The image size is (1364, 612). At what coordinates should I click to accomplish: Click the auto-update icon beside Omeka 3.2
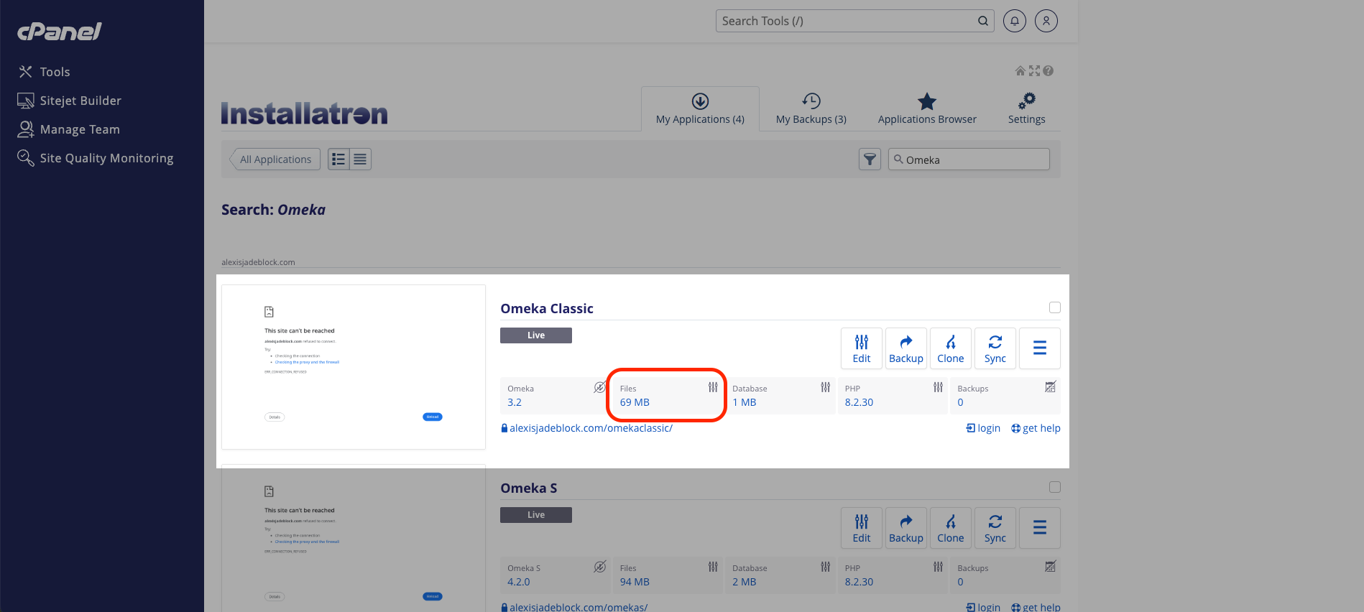tap(599, 387)
